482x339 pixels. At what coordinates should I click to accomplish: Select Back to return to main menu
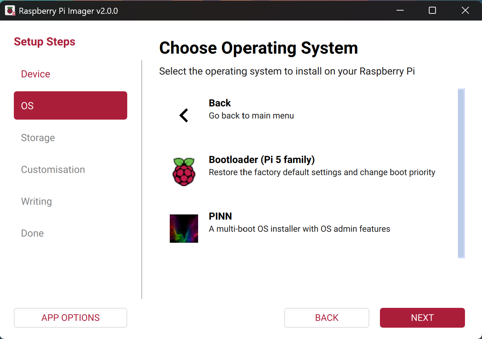[x=220, y=103]
